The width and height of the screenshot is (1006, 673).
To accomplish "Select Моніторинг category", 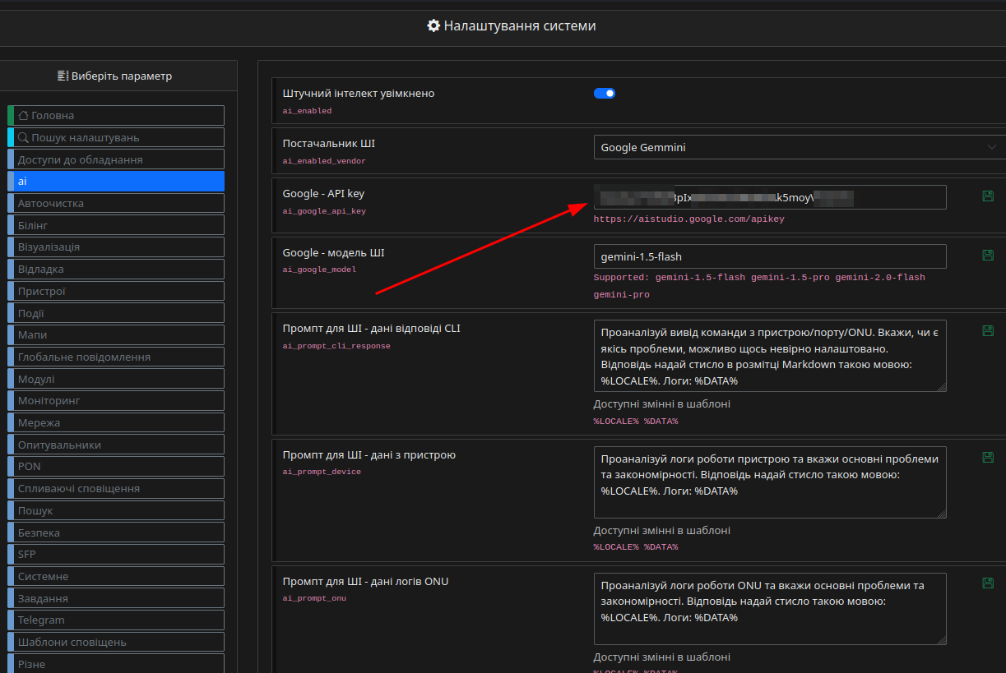I will (116, 401).
